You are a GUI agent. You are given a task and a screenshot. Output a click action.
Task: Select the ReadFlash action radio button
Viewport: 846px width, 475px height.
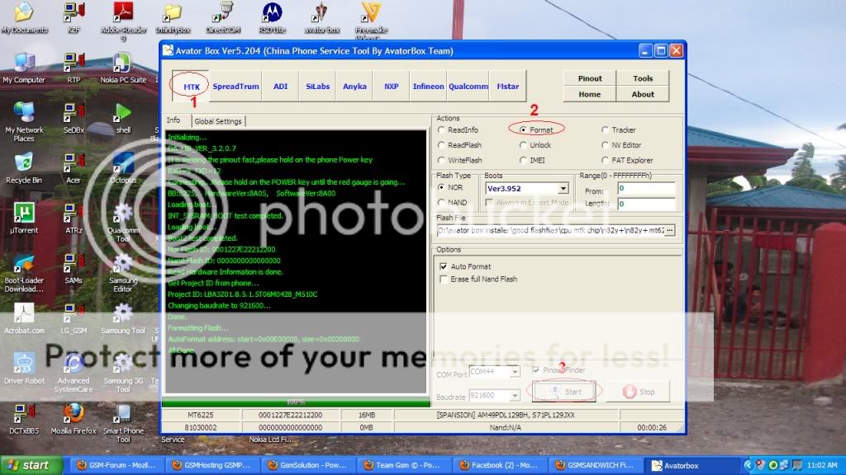coord(442,145)
